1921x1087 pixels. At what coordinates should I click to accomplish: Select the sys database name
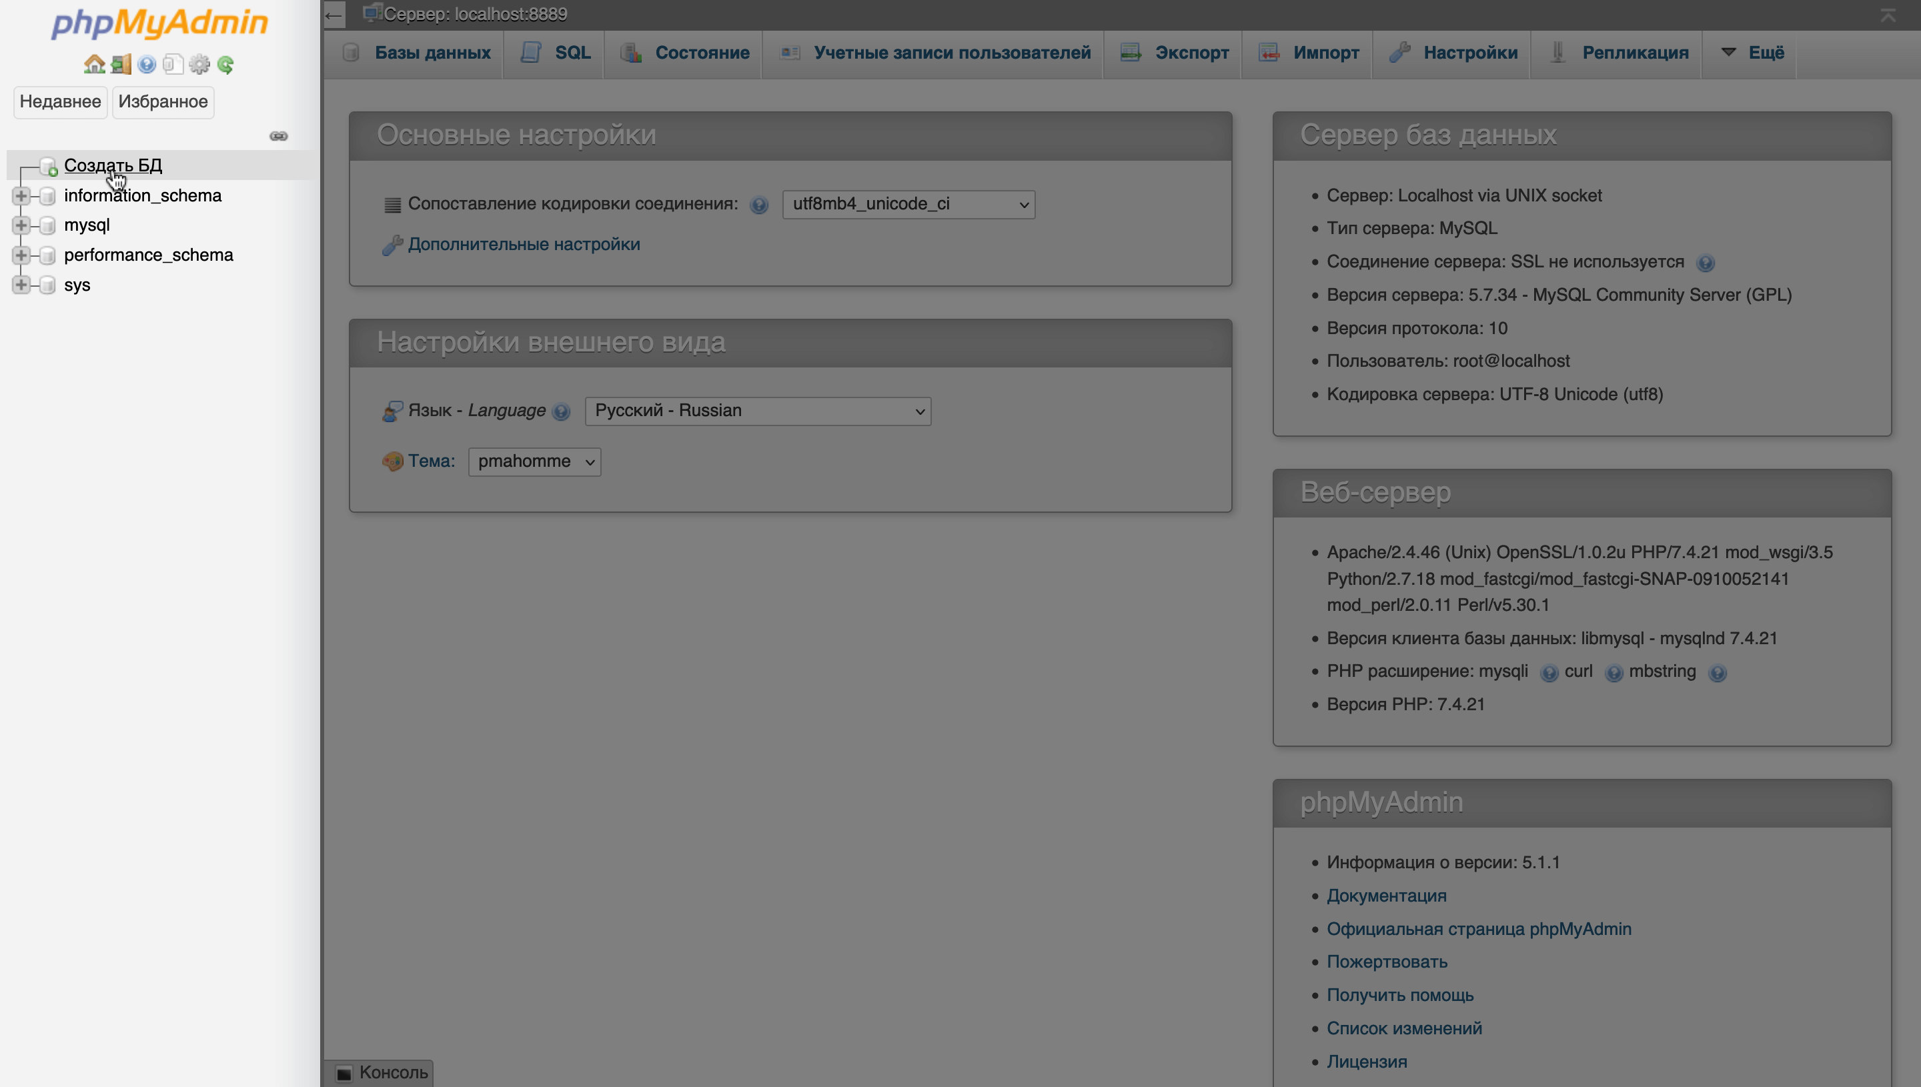[x=77, y=286]
